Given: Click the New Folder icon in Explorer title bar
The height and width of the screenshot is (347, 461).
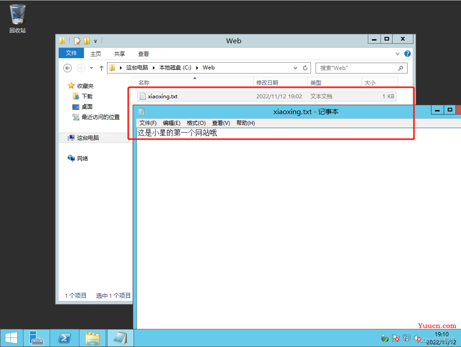Looking at the screenshot, I should tap(87, 41).
